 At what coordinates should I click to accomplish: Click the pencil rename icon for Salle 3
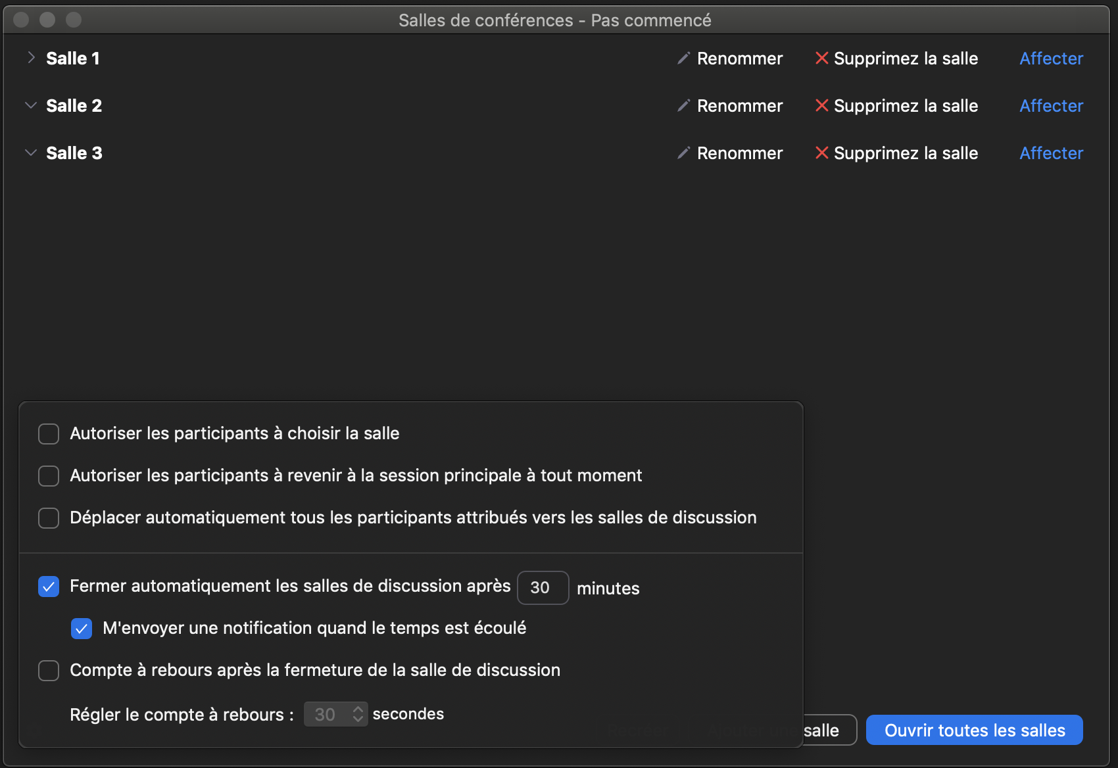click(683, 153)
